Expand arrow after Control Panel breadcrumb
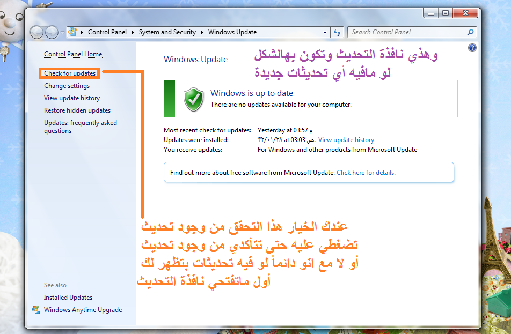 tap(133, 32)
